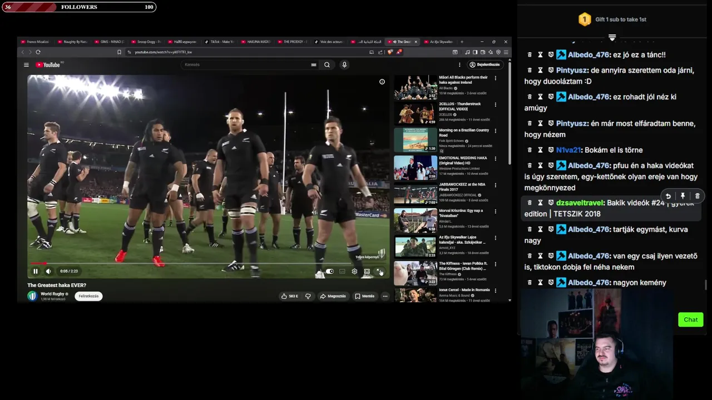Click the N1va21 username in chat
The width and height of the screenshot is (712, 400).
point(568,150)
